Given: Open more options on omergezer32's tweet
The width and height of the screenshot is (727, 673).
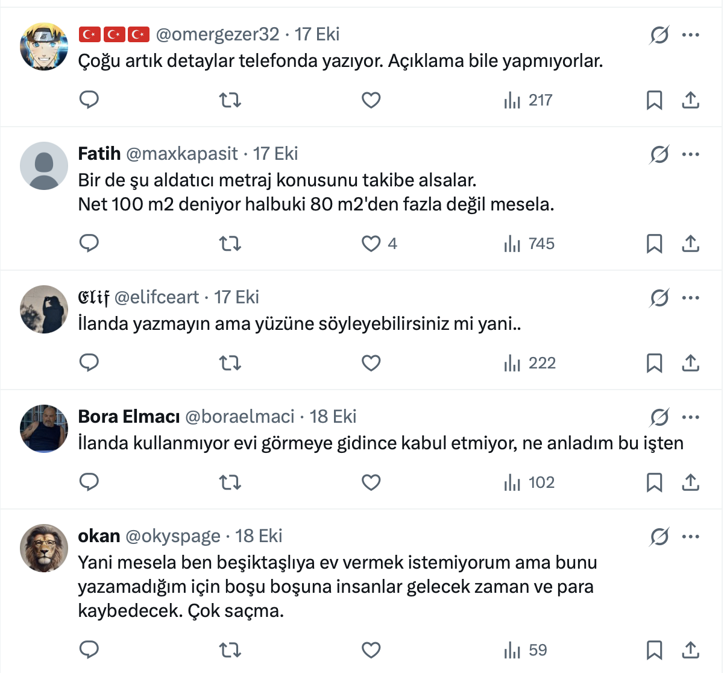Looking at the screenshot, I should [690, 35].
